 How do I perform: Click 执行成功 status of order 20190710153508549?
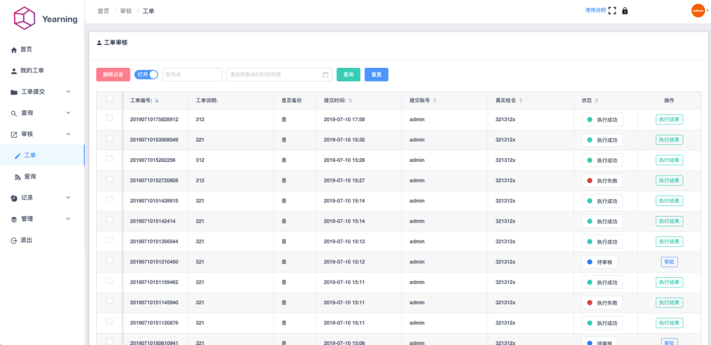602,140
